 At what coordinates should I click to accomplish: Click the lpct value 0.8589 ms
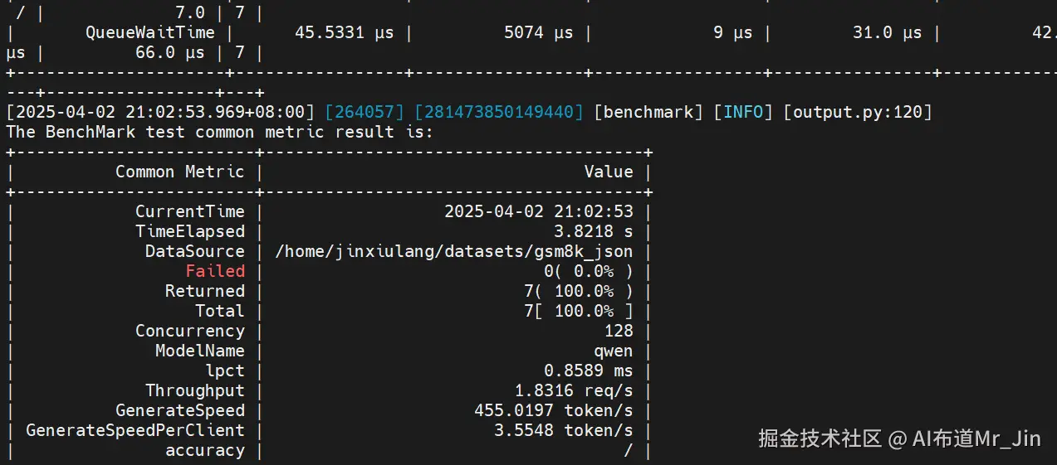[589, 371]
